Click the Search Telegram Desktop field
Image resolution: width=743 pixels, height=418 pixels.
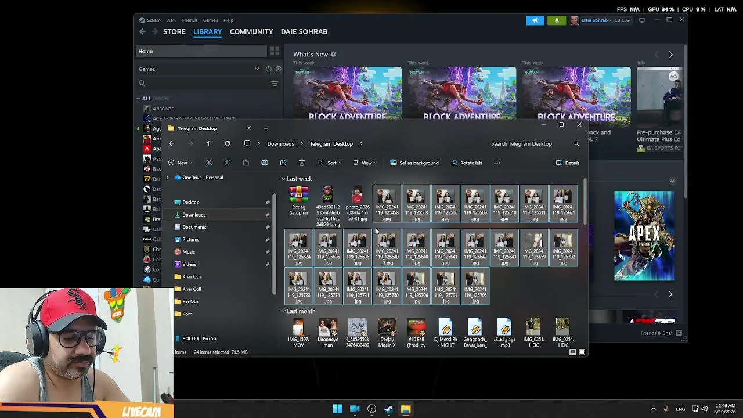coord(534,143)
